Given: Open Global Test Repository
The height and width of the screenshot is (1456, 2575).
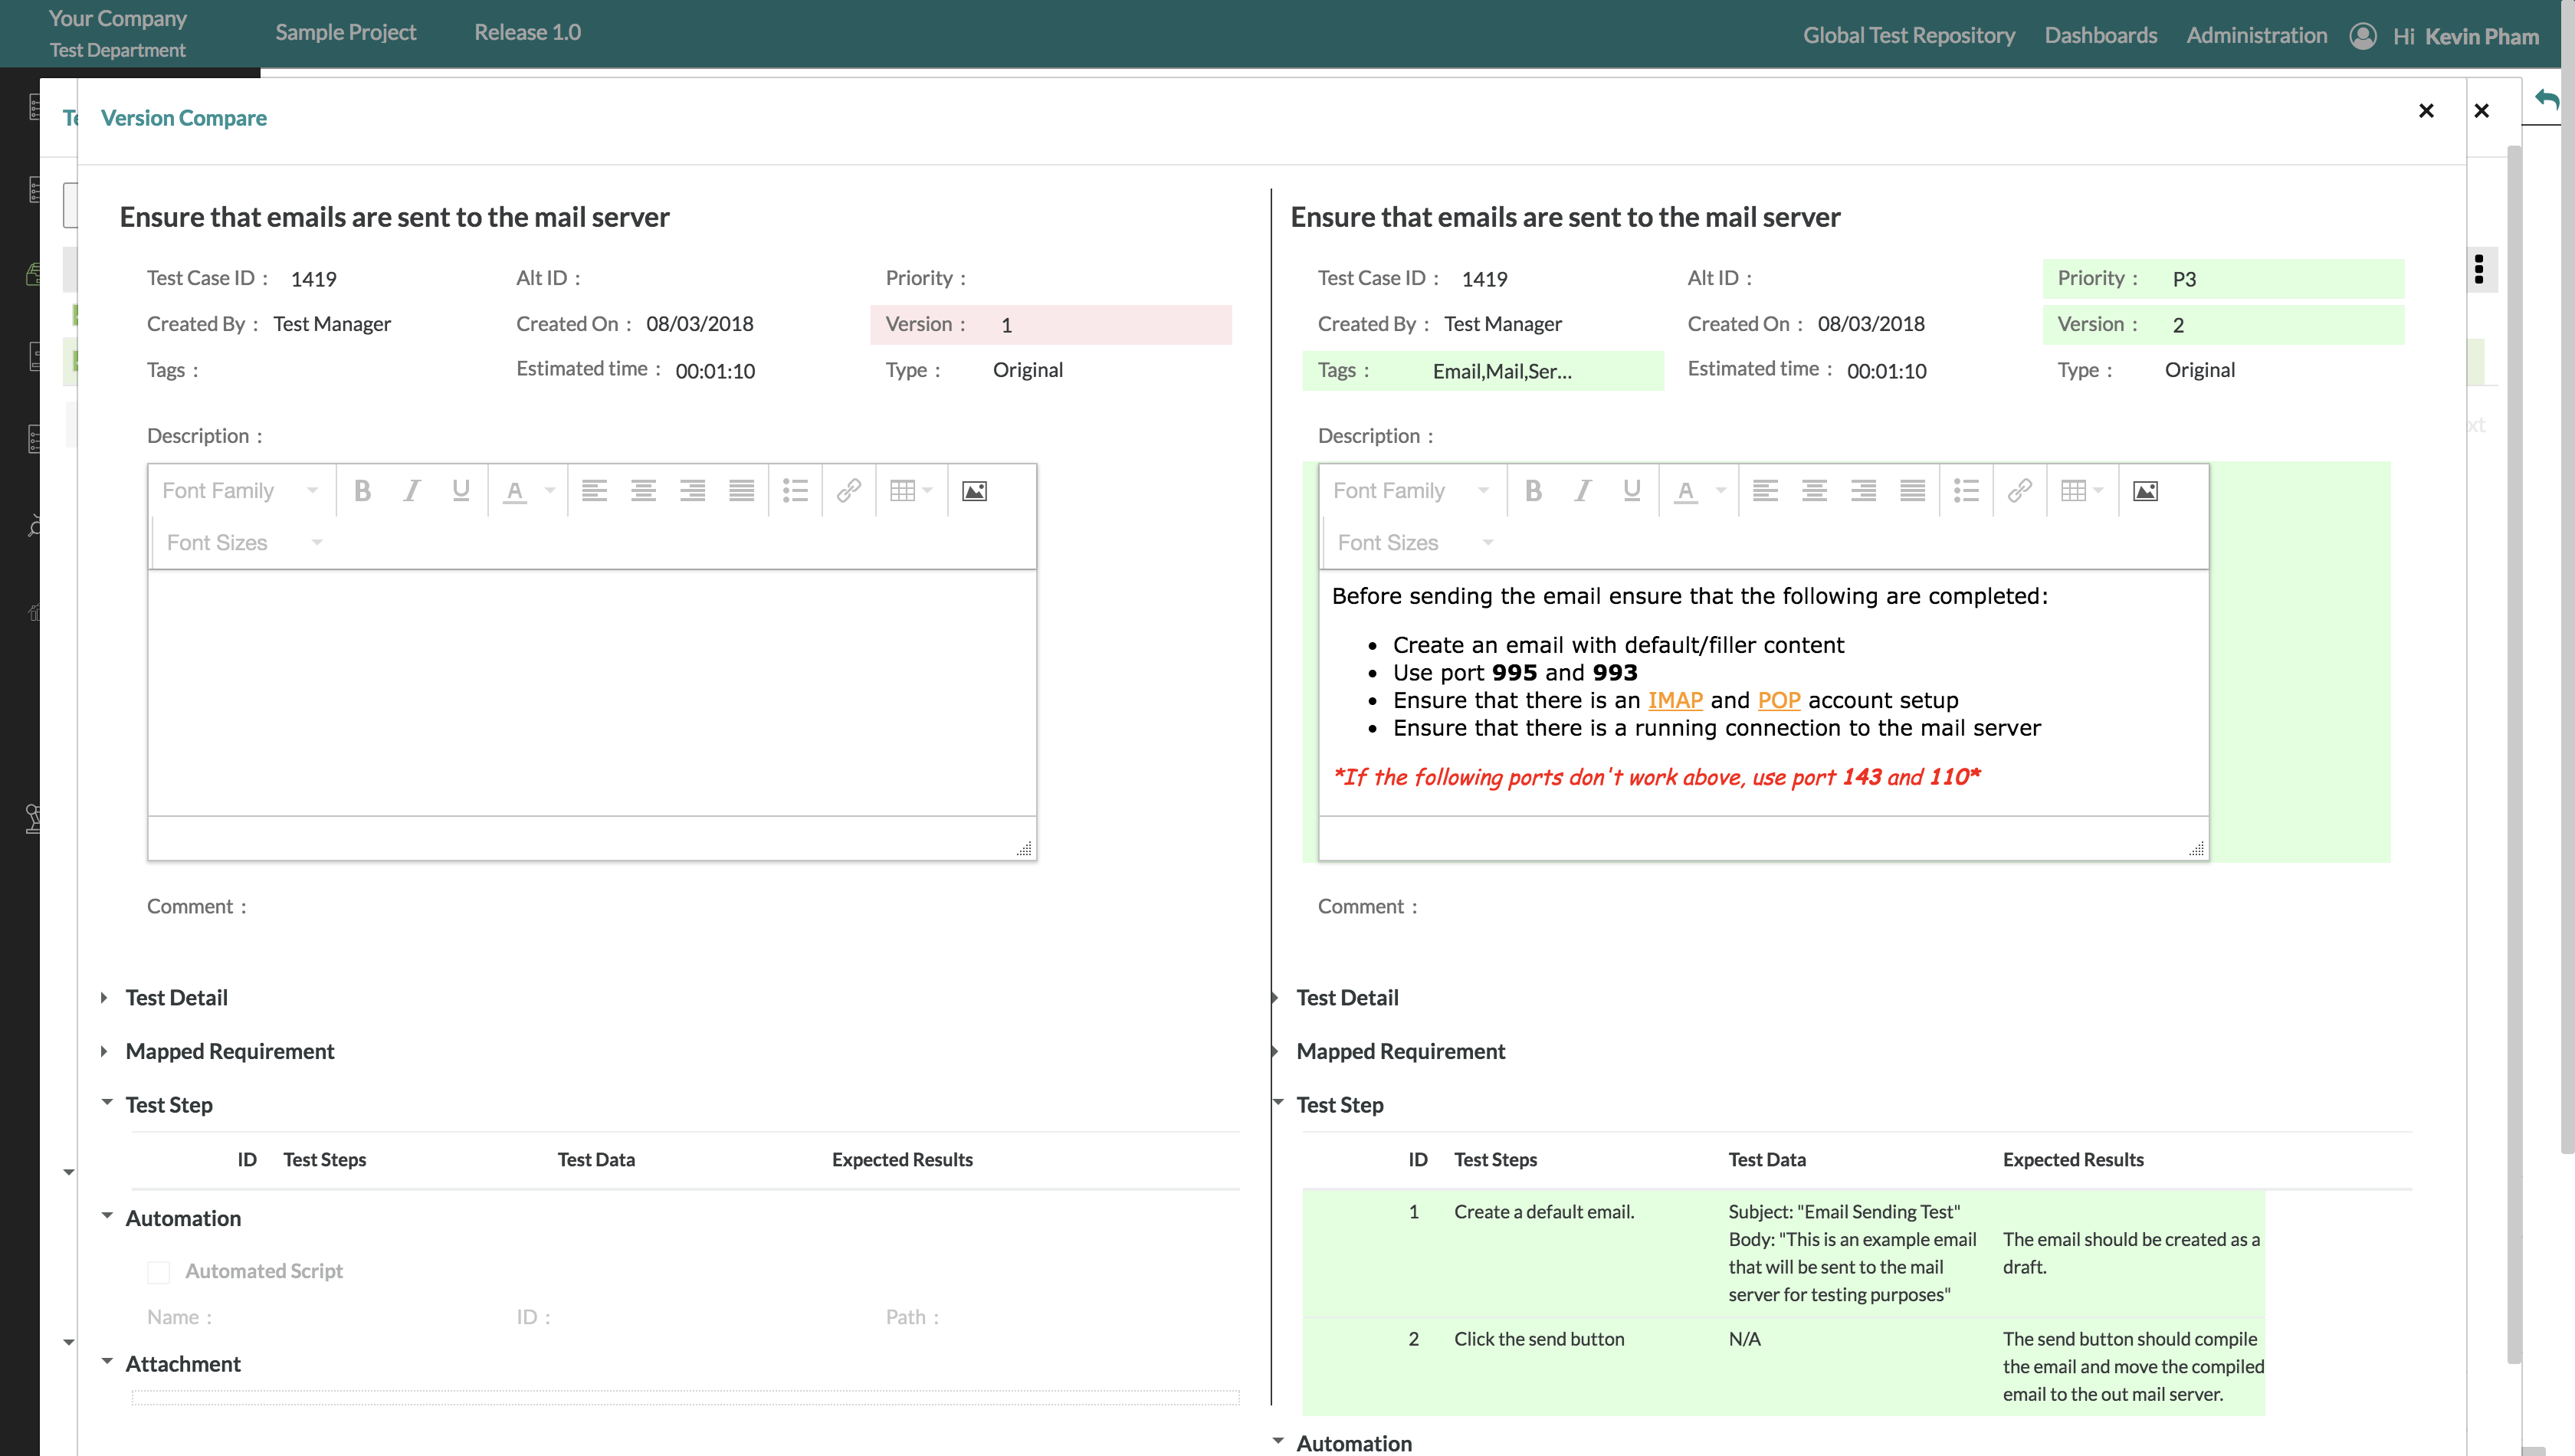Looking at the screenshot, I should pyautogui.click(x=1908, y=36).
